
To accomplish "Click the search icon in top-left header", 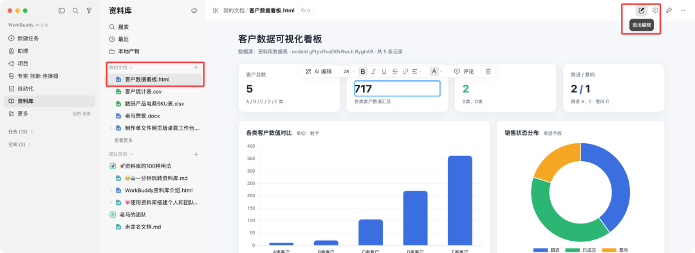I will (x=75, y=11).
